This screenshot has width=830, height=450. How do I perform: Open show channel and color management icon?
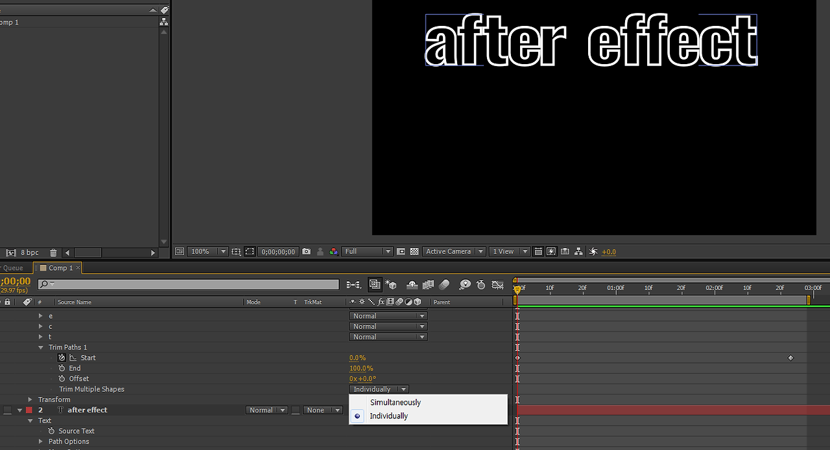tap(333, 251)
